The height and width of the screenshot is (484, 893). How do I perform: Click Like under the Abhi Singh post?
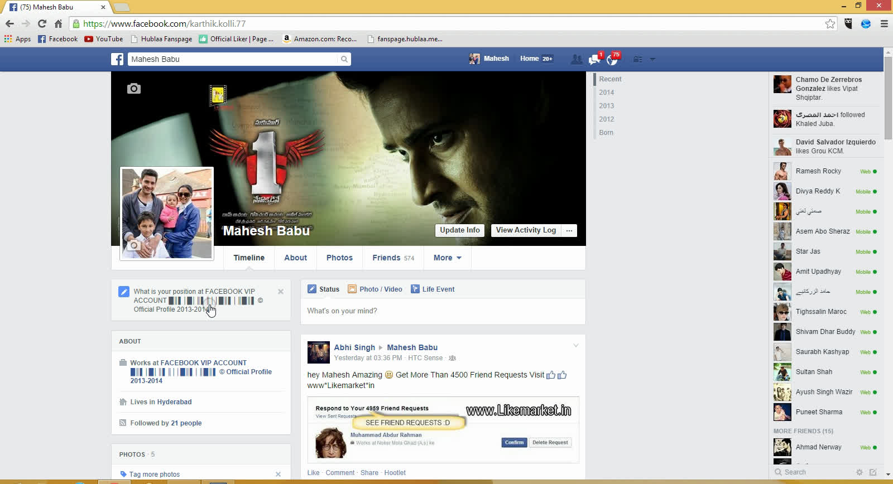[x=313, y=473]
